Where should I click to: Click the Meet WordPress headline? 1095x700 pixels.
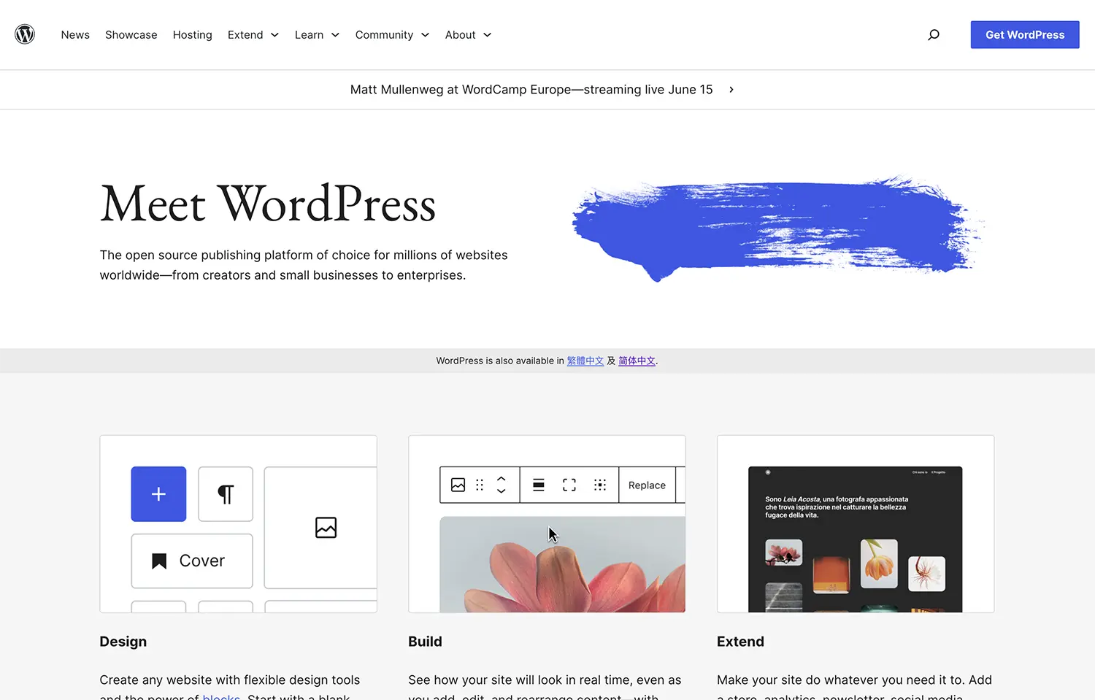click(268, 204)
